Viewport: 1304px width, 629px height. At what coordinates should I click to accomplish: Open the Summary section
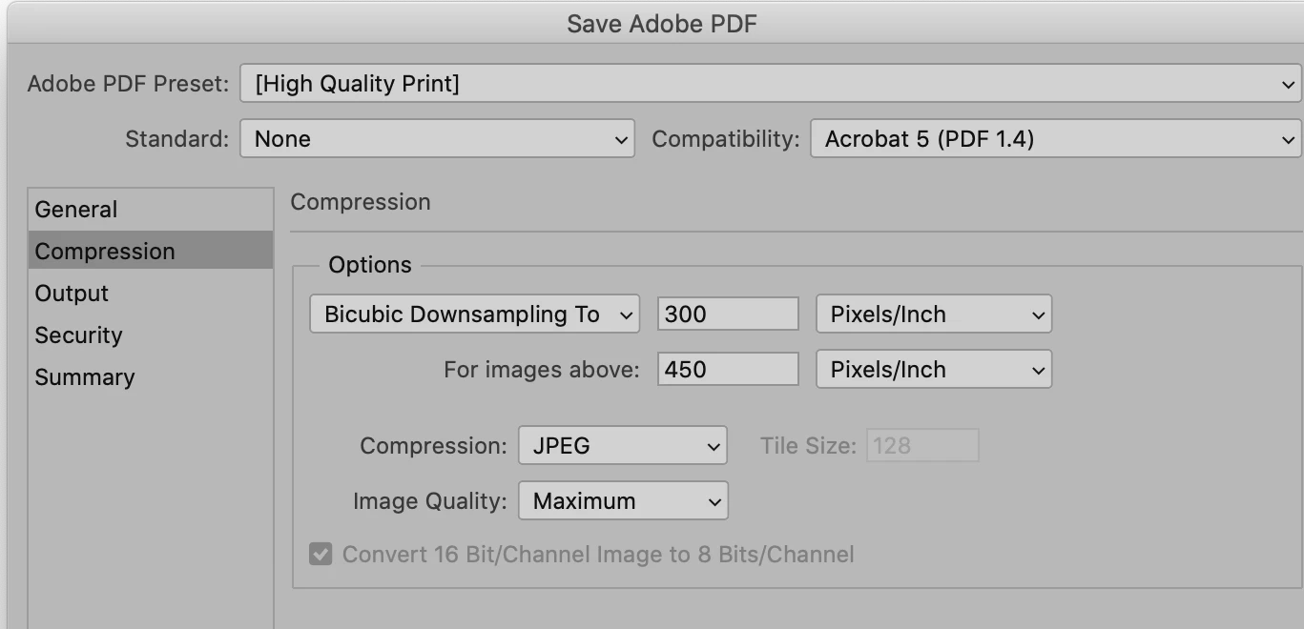[85, 377]
